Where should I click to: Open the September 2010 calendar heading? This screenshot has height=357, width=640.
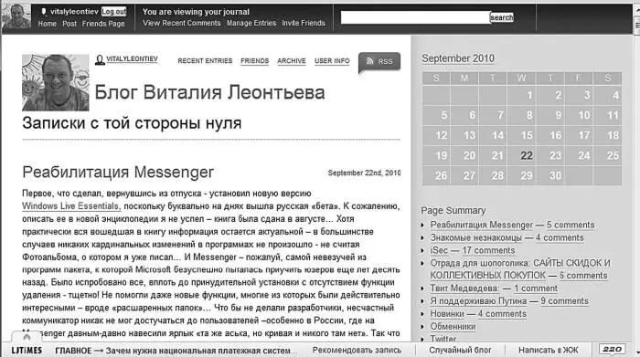(x=458, y=58)
